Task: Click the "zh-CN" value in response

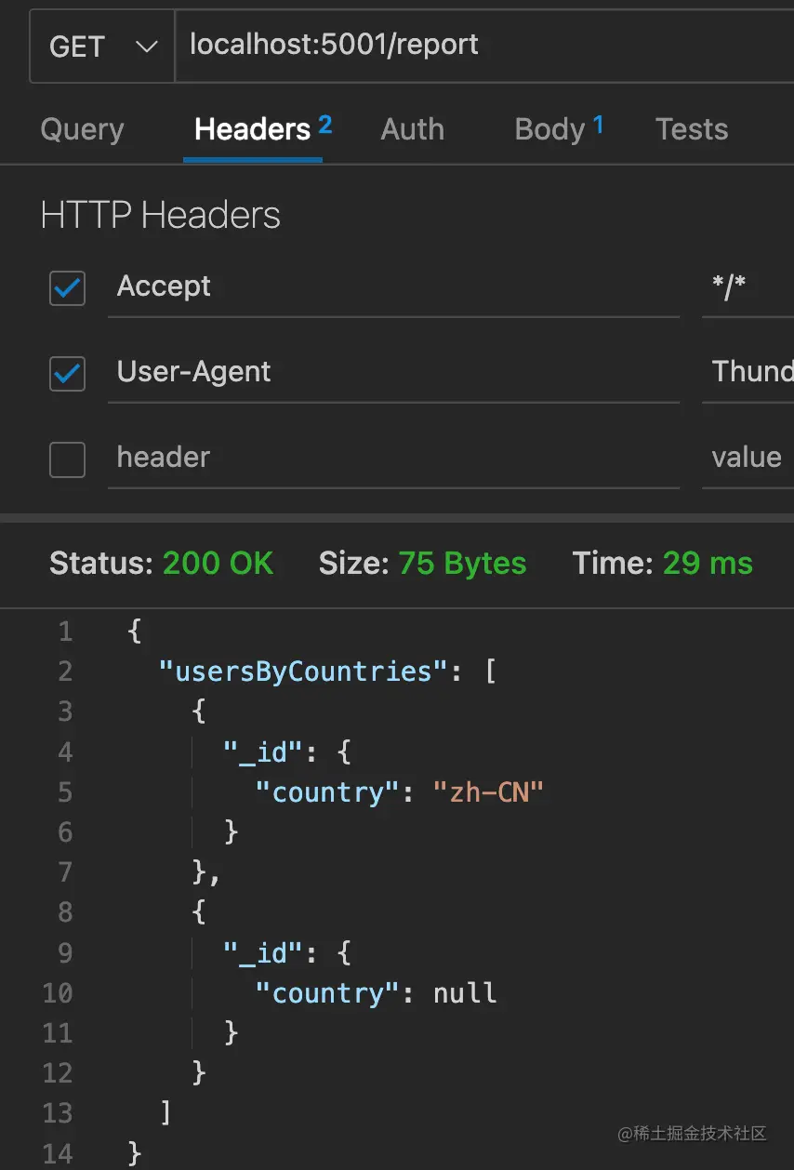Action: click(488, 792)
